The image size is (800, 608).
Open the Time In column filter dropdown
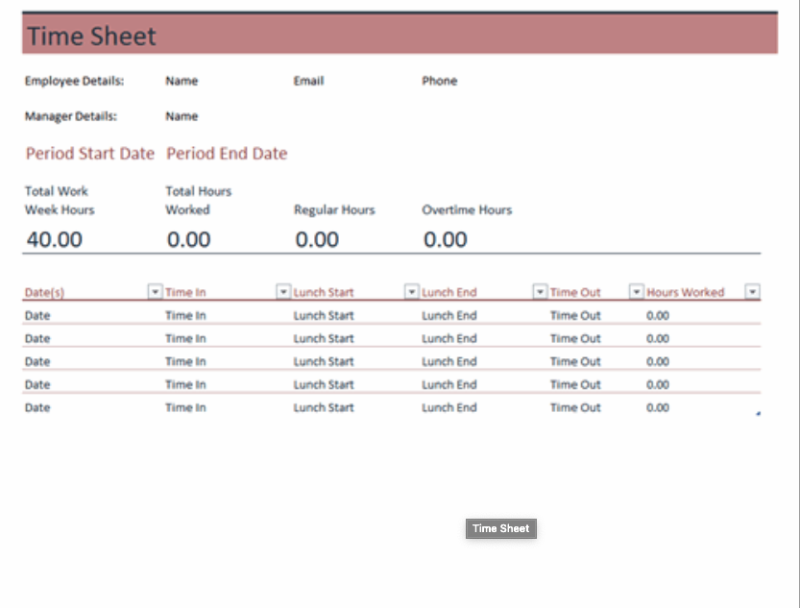(x=283, y=292)
